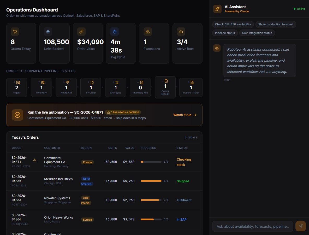The width and height of the screenshot is (309, 235).
Task: Click the $2,760 value for Novatec Systems
Action: (x=129, y=200)
